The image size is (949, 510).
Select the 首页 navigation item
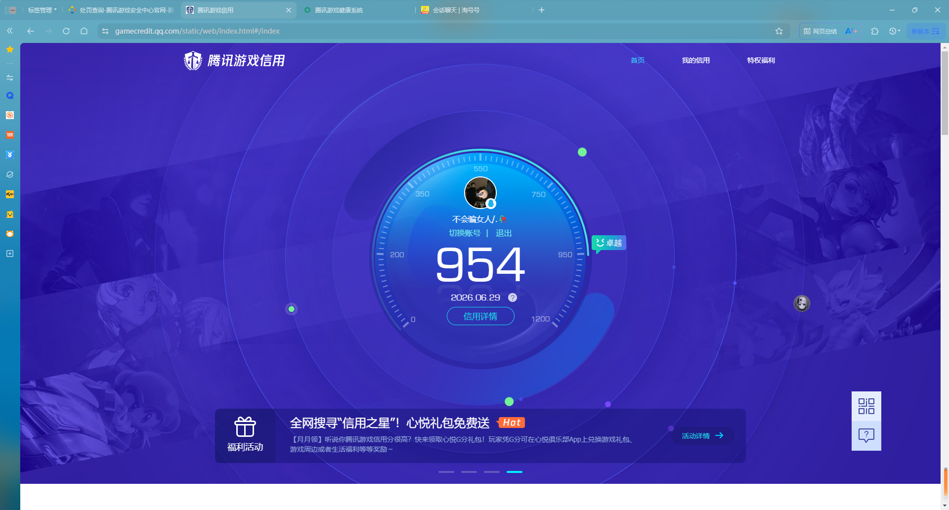638,60
